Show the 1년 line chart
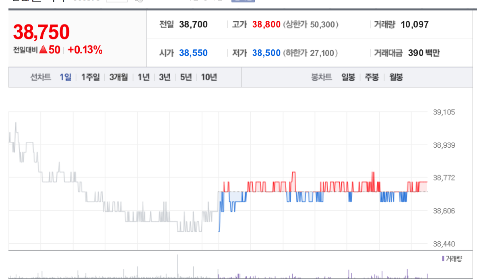Image resolution: width=477 pixels, height=279 pixels. click(144, 77)
